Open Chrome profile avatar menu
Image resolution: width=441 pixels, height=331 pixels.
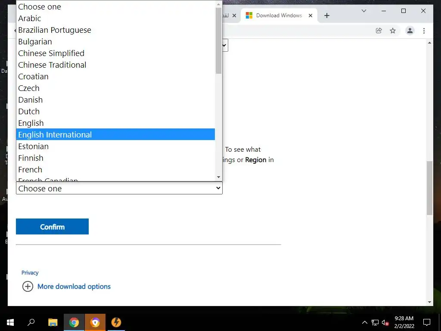coord(410,31)
